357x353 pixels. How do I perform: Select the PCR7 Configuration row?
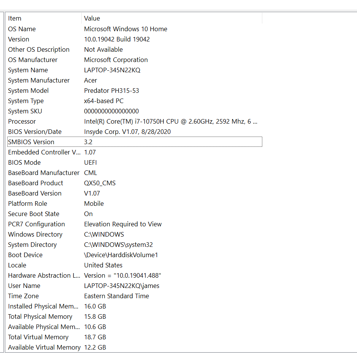[x=135, y=224]
